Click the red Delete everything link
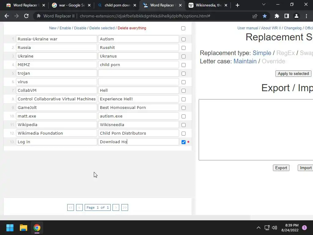 pyautogui.click(x=132, y=28)
